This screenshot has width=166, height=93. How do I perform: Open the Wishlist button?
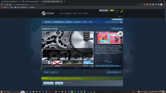point(117,19)
